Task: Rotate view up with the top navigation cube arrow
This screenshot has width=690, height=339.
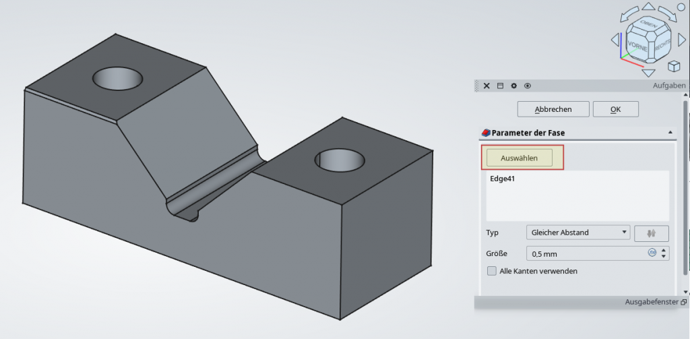Action: 648,6
